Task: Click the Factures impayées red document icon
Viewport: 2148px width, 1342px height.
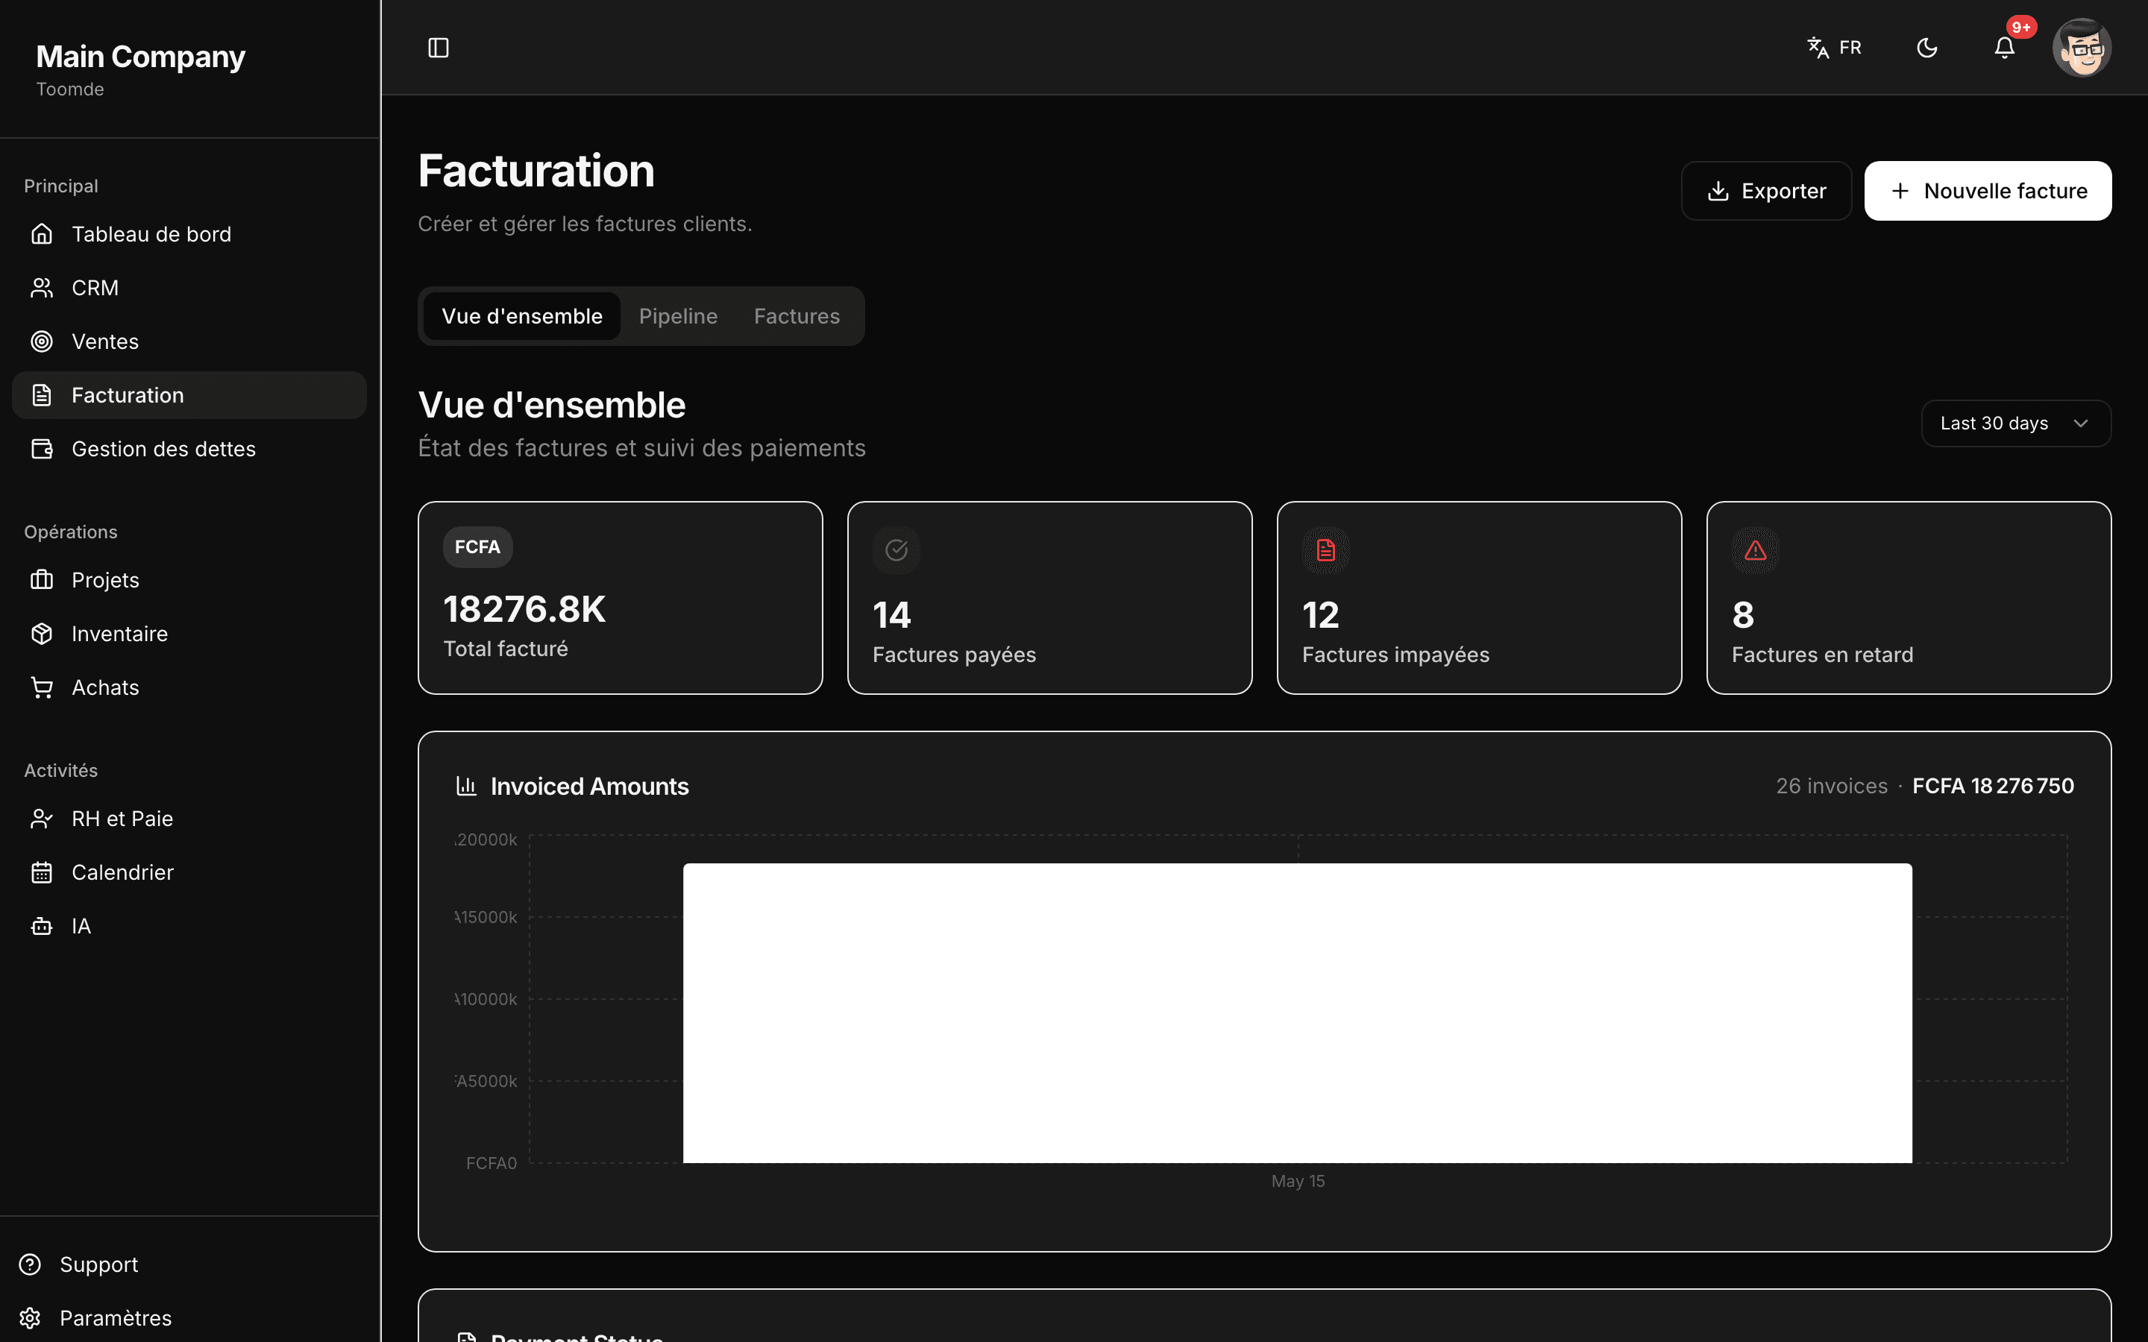Action: (1326, 550)
